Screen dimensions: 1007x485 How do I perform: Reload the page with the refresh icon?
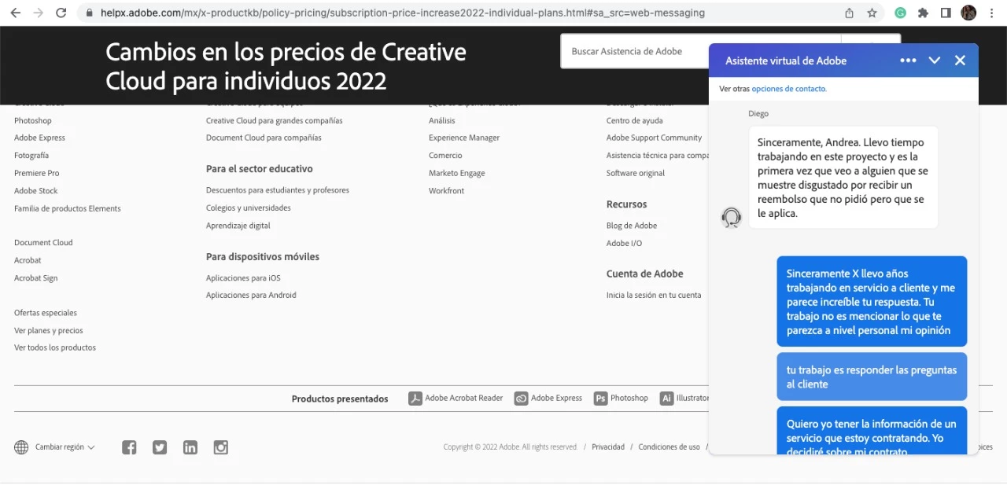click(x=61, y=13)
